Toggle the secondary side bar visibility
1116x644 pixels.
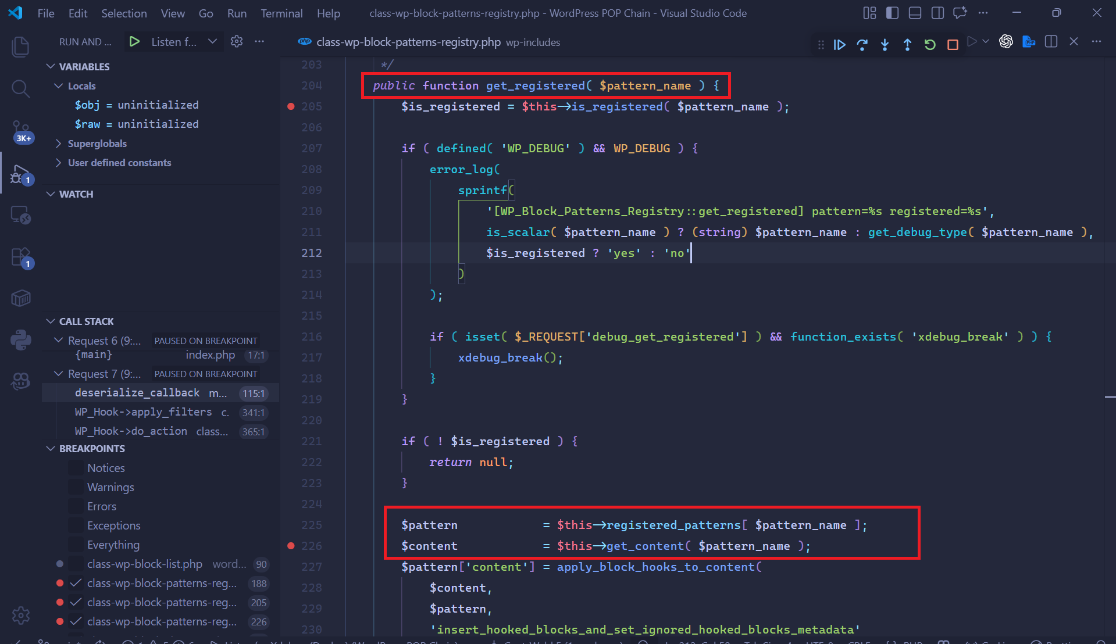pyautogui.click(x=937, y=13)
